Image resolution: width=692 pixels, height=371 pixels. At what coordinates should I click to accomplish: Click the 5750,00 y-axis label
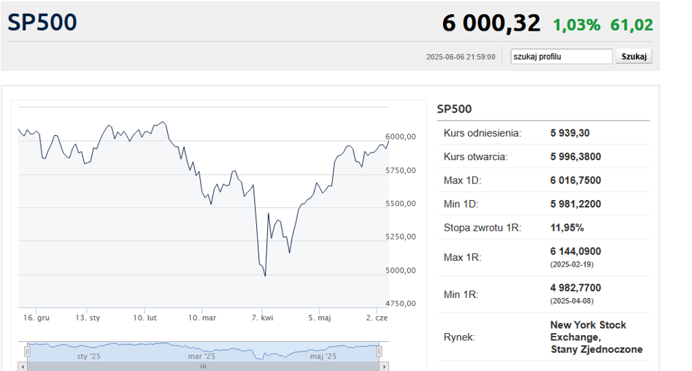pos(401,170)
